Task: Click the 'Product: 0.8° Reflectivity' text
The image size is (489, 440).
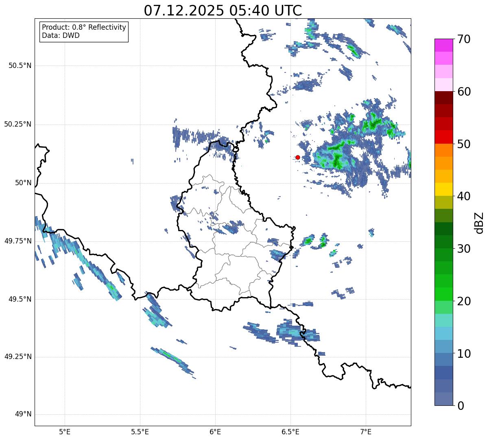Action: (x=84, y=27)
